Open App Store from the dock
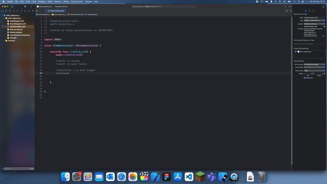 178,177
